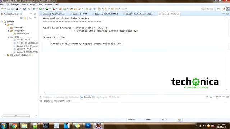Click the Package Explorer horizontal scrollbar
Image resolution: width=230 pixels, height=129 pixels.
16,116
